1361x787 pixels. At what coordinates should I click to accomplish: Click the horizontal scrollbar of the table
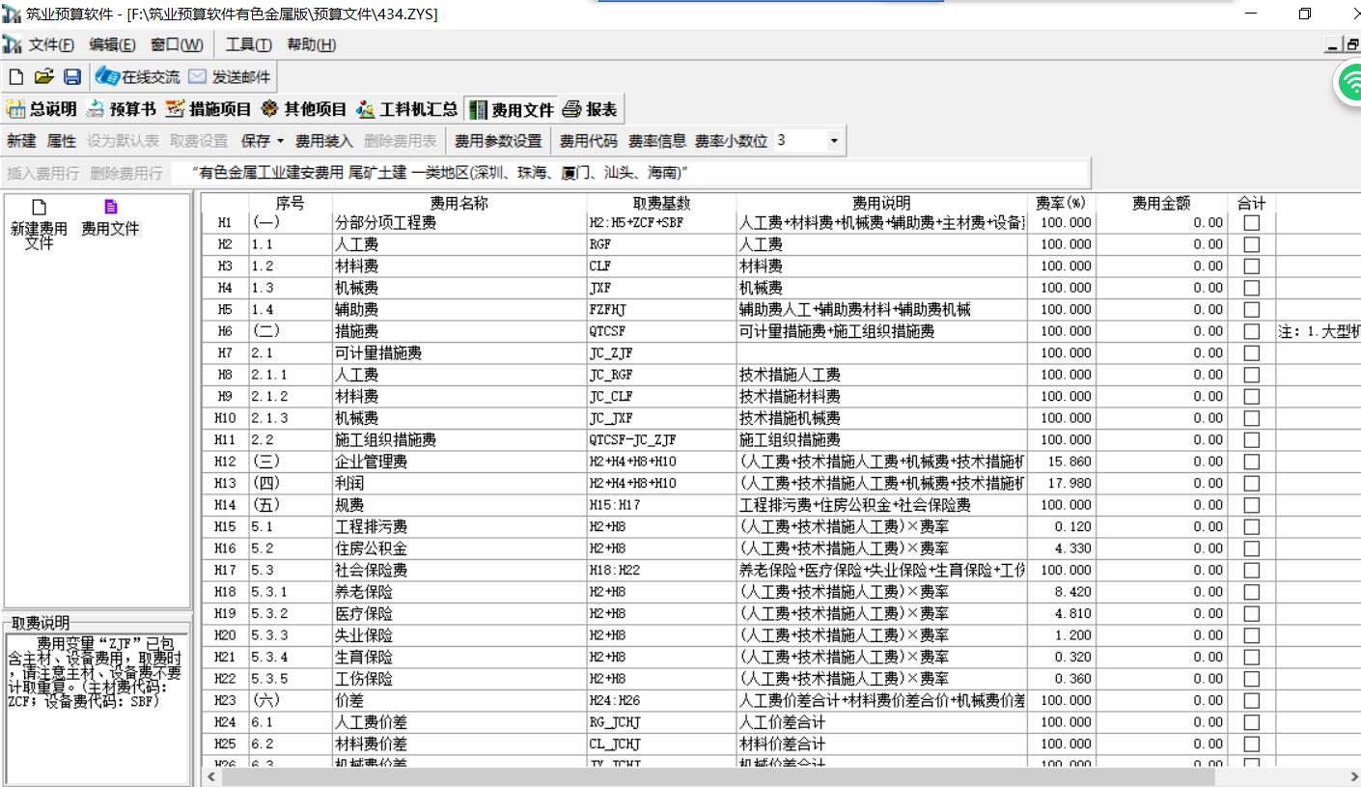pos(717,776)
